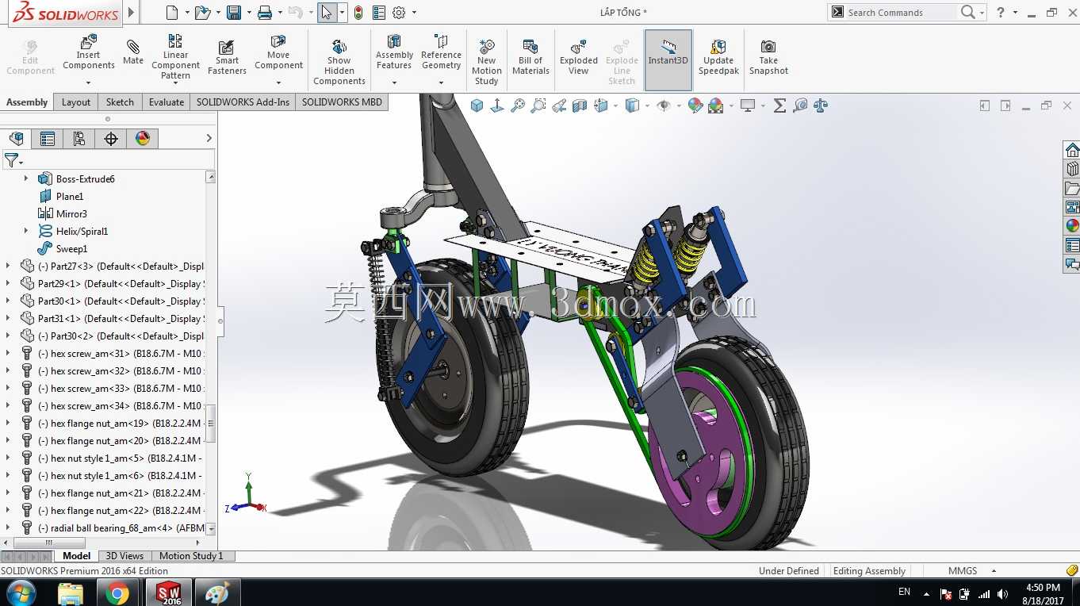The image size is (1080, 606).
Task: Open the task pane Home tab
Action: tap(1072, 150)
